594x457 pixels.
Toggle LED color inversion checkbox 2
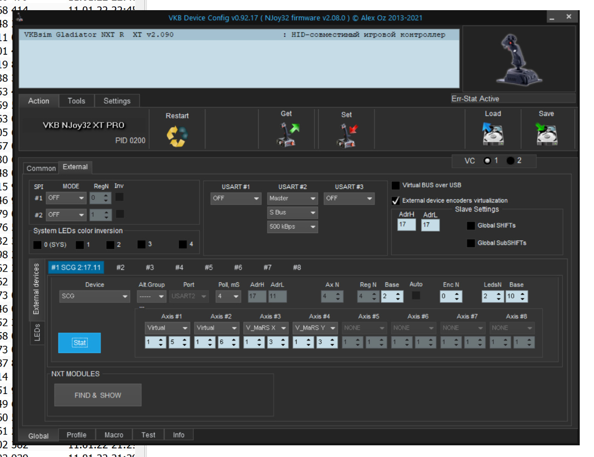(x=110, y=245)
